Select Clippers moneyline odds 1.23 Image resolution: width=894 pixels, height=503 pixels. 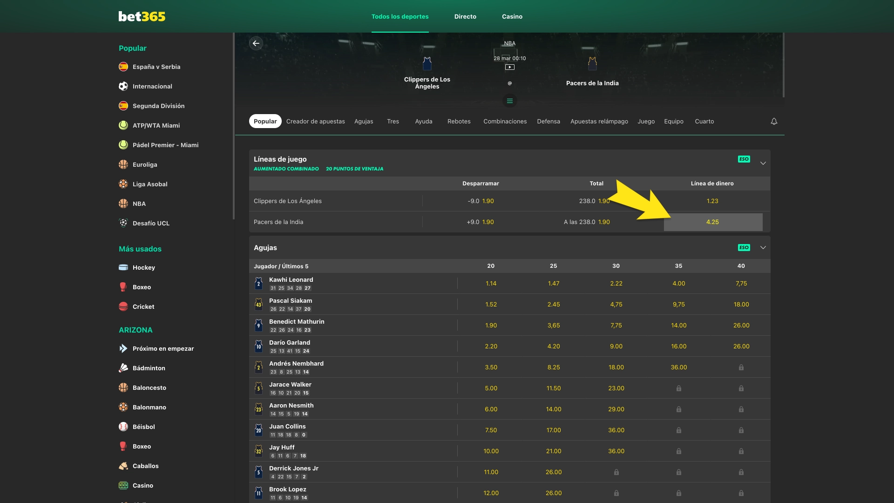click(x=712, y=201)
